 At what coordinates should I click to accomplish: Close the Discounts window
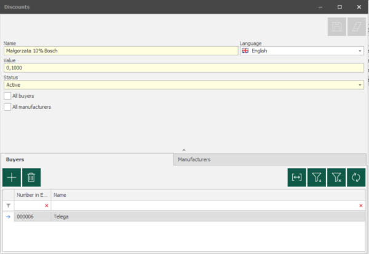(x=359, y=7)
